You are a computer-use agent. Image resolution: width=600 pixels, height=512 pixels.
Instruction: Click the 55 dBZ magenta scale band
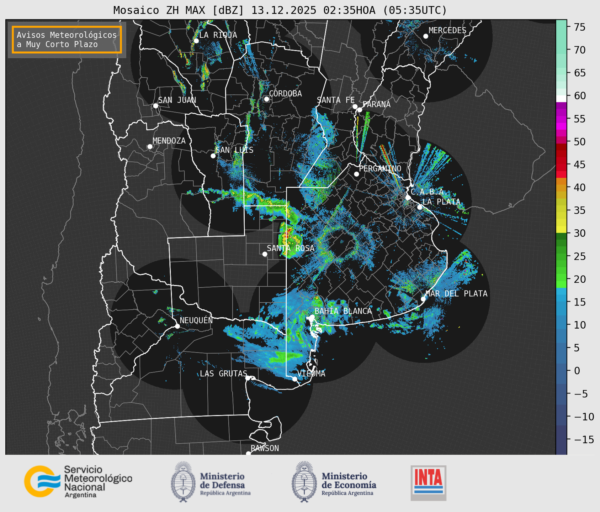tap(561, 119)
